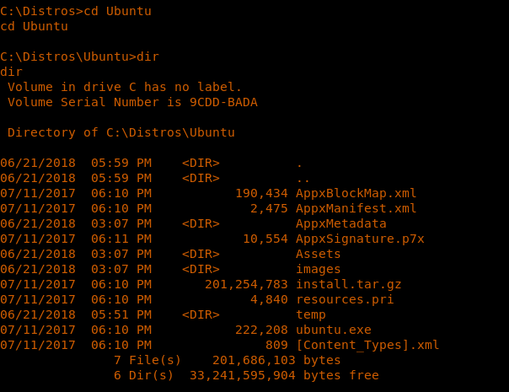Click the 201,254,783 file size value

(246, 284)
